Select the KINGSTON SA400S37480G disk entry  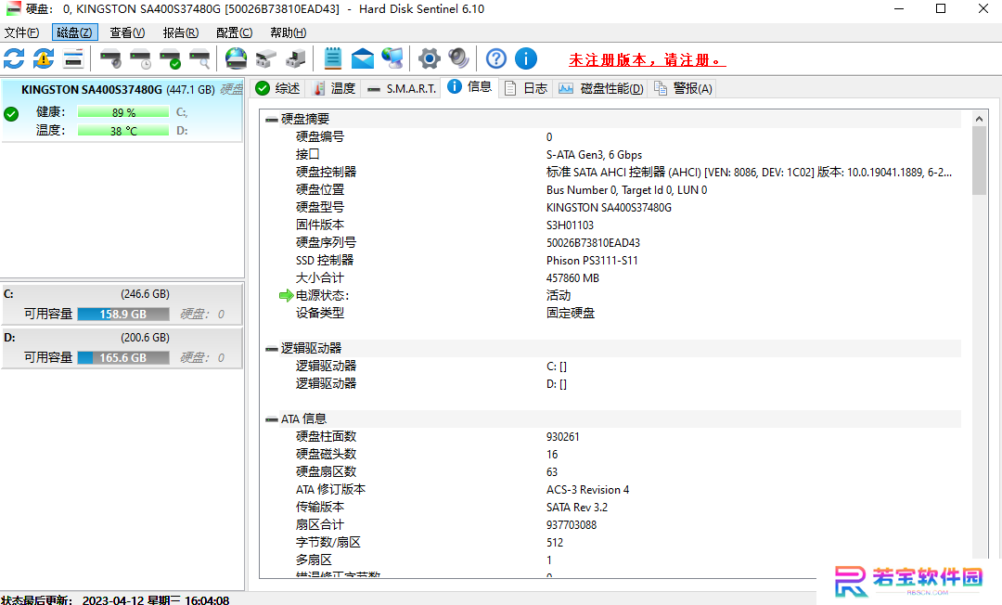click(x=122, y=109)
